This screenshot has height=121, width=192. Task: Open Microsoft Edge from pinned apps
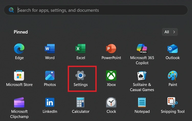19,49
